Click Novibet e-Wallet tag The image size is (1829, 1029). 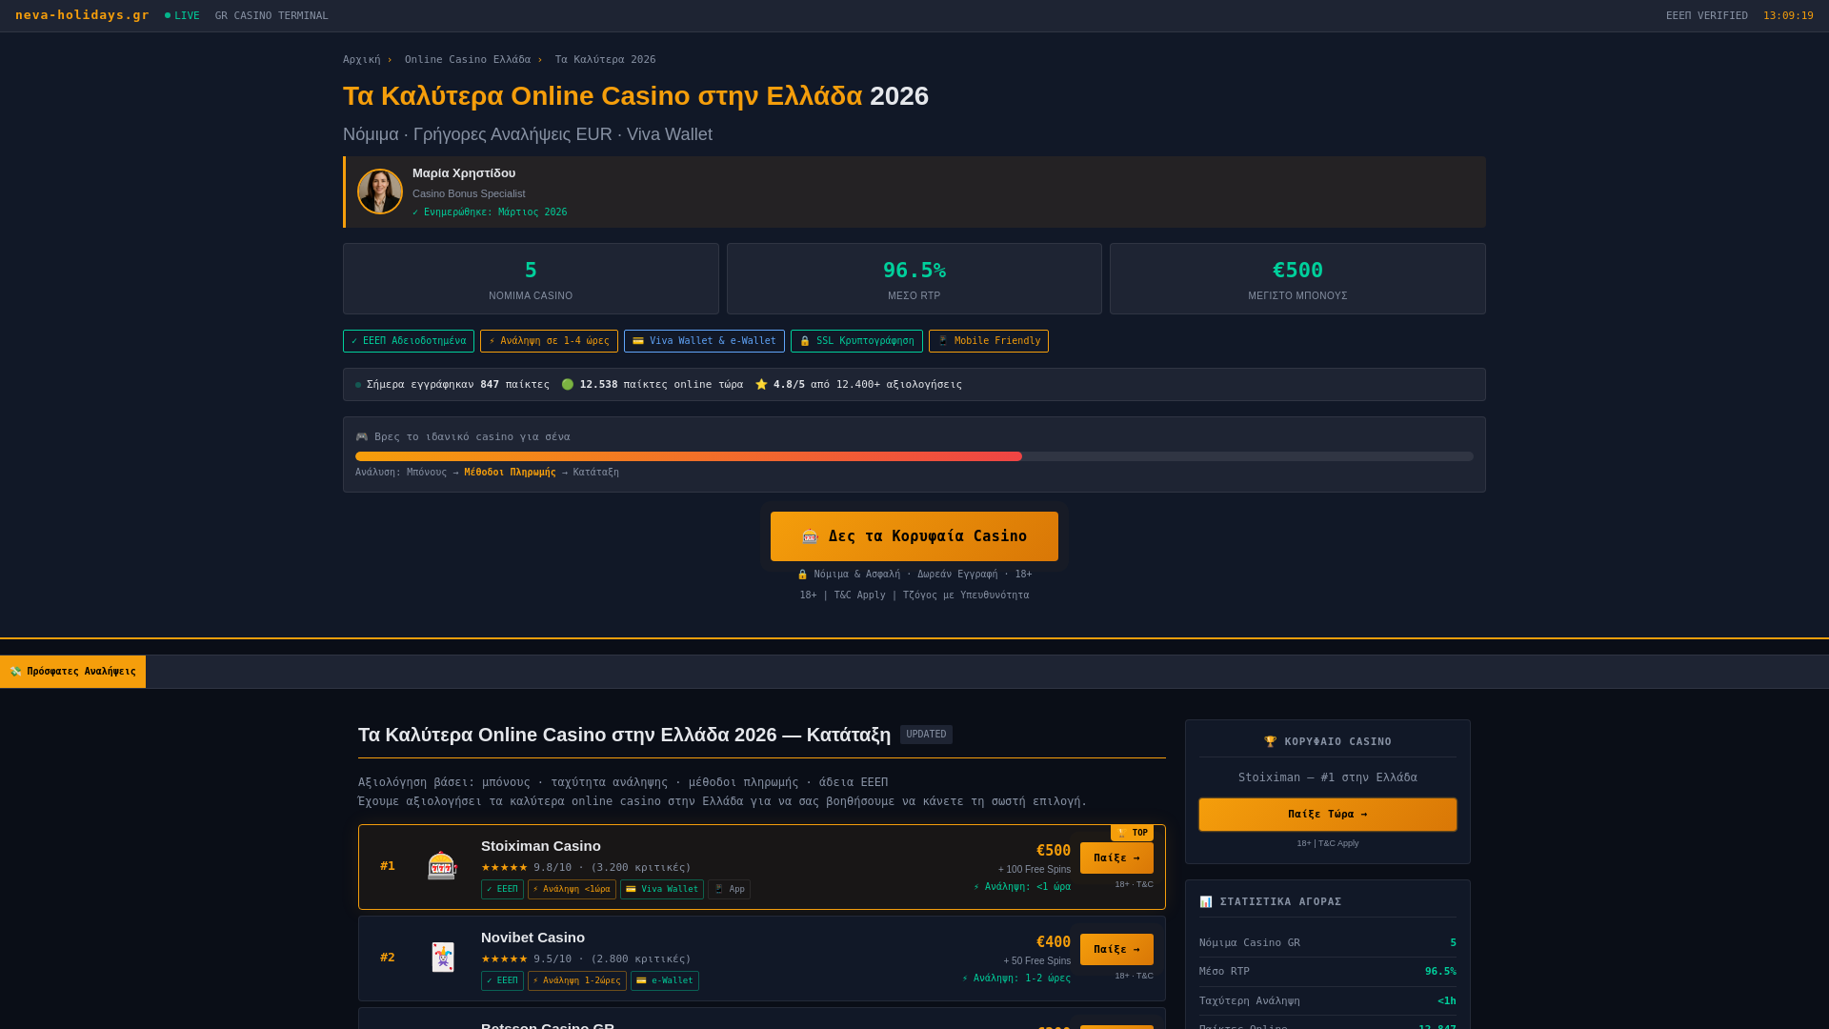[665, 980]
